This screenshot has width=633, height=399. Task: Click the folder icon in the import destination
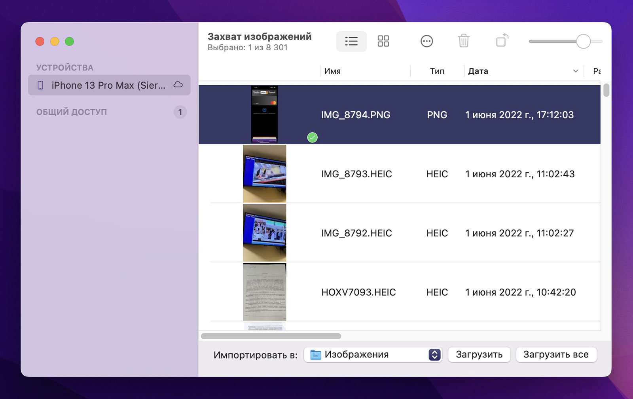315,355
